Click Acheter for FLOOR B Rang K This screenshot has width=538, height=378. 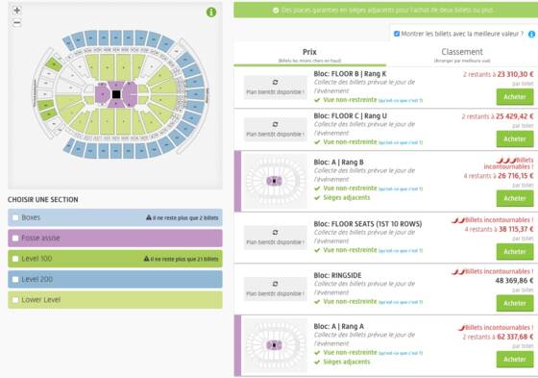tap(515, 97)
